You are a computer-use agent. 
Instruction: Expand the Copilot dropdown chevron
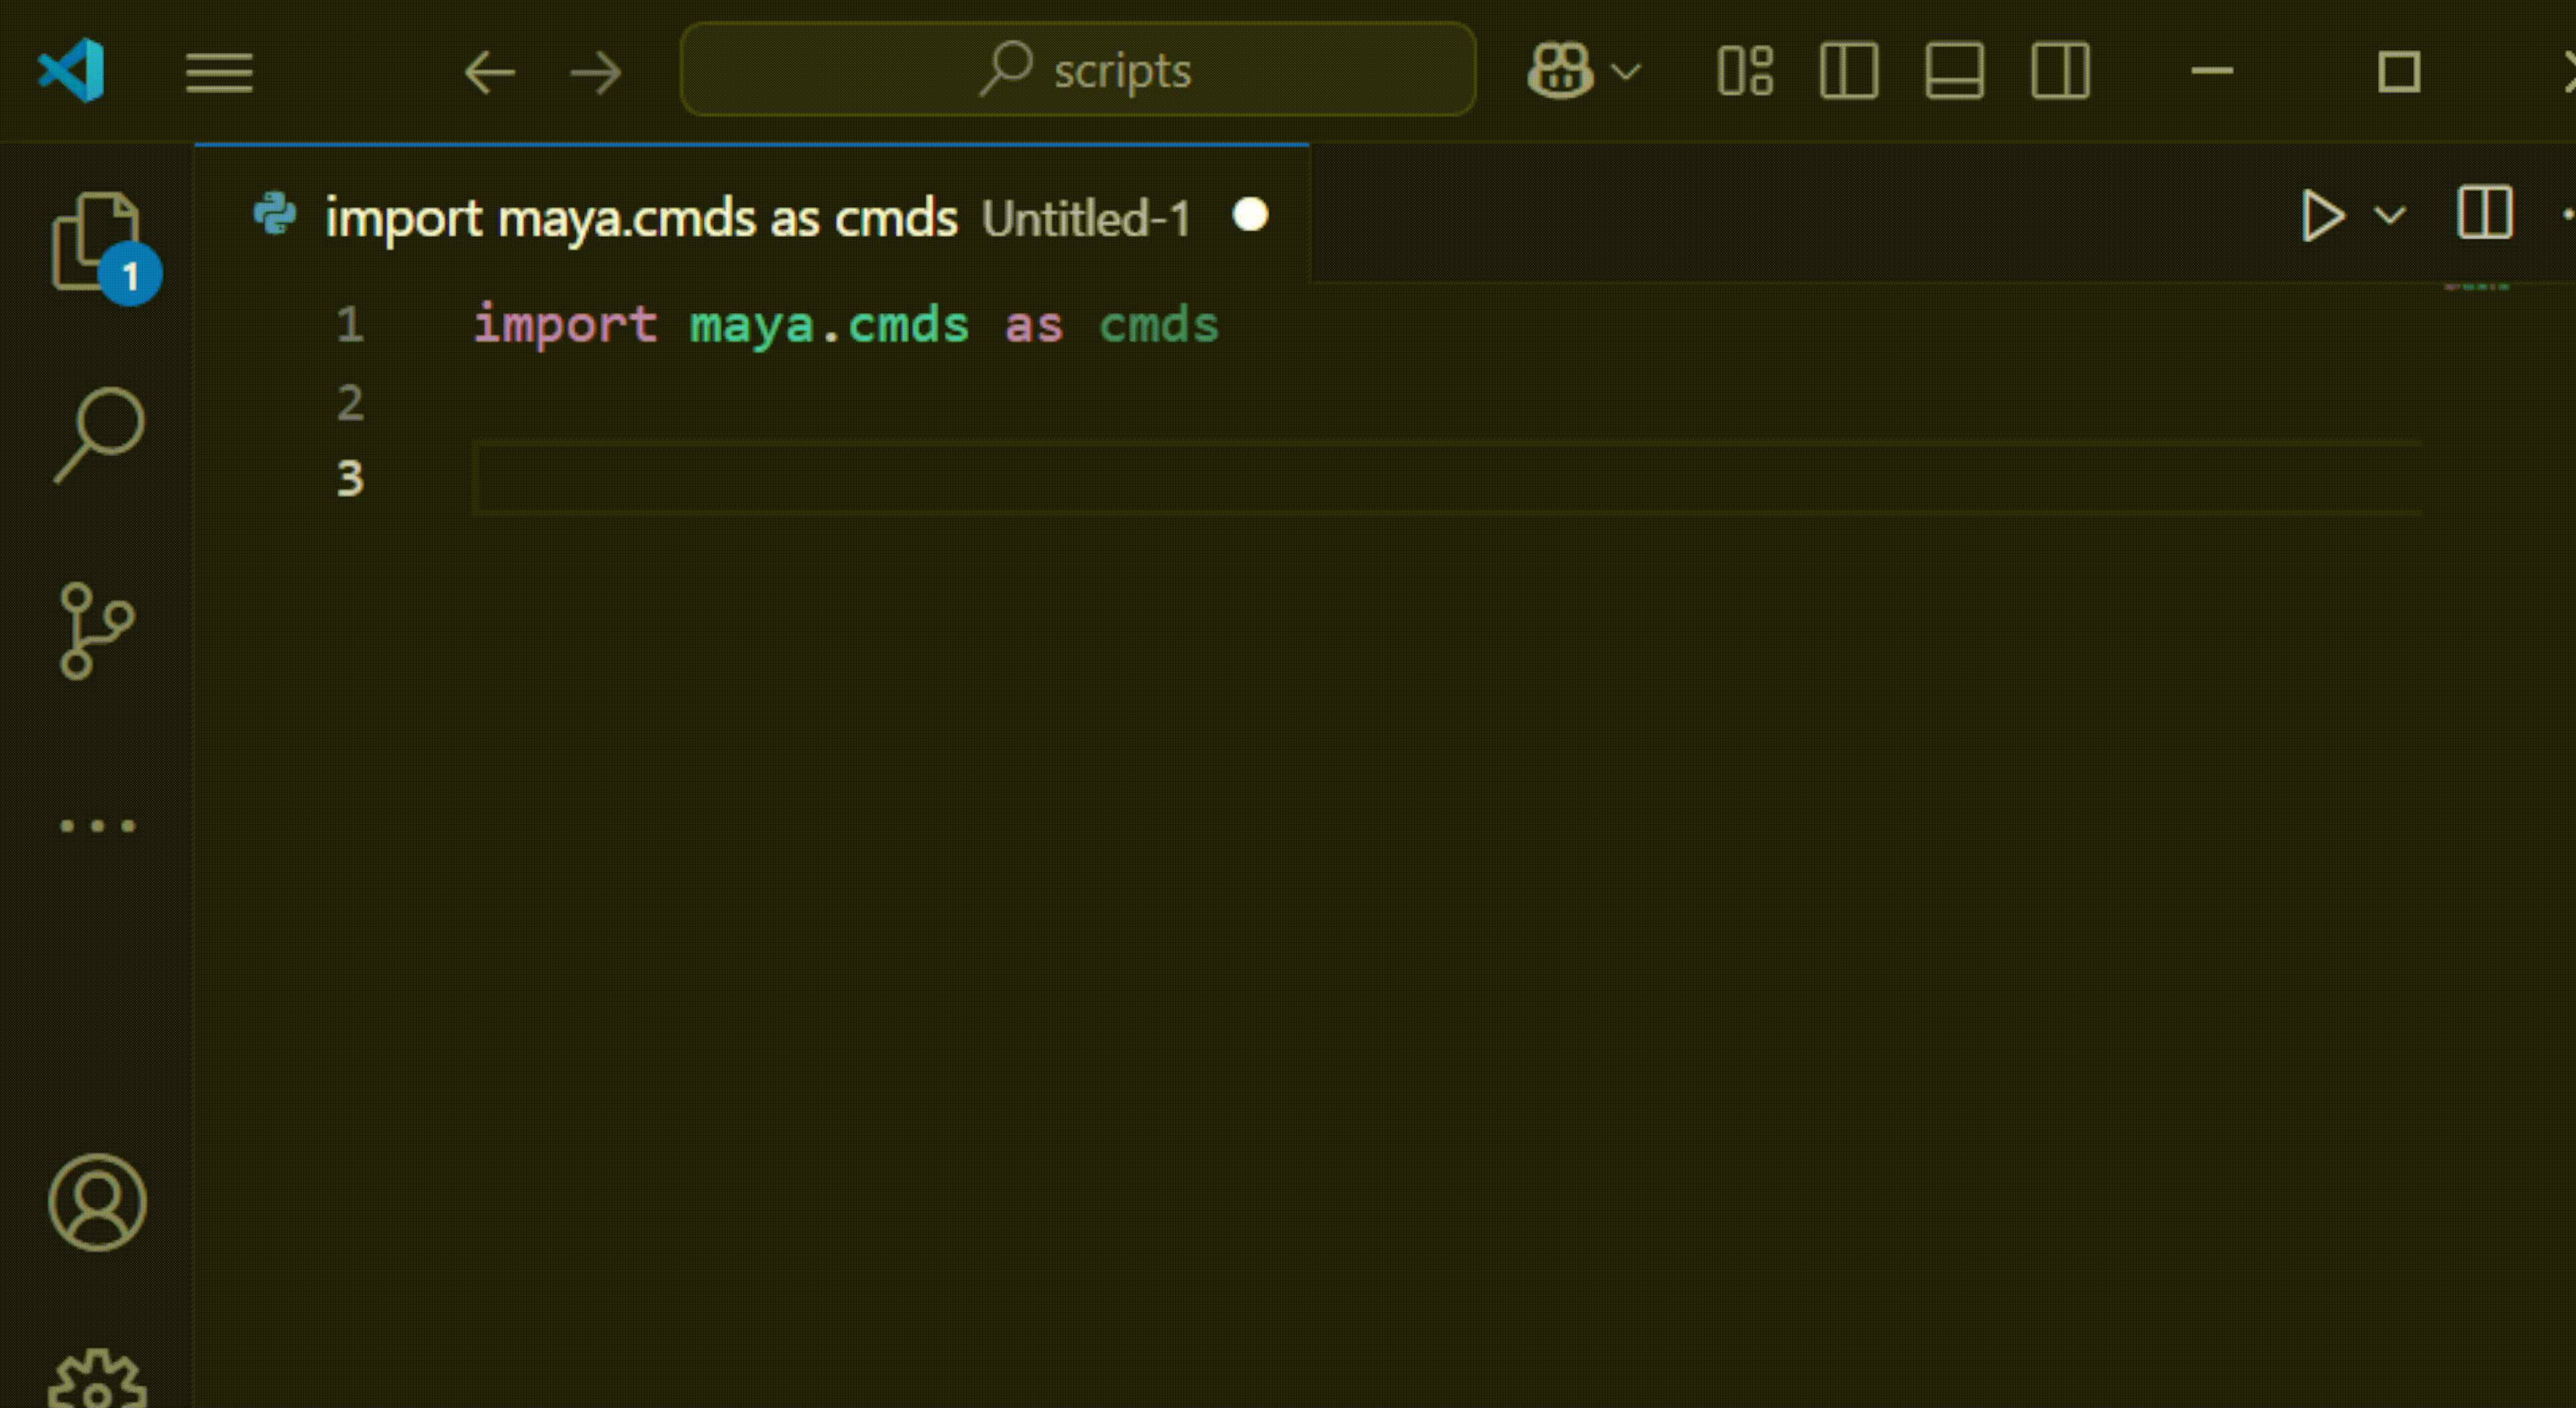click(1627, 72)
